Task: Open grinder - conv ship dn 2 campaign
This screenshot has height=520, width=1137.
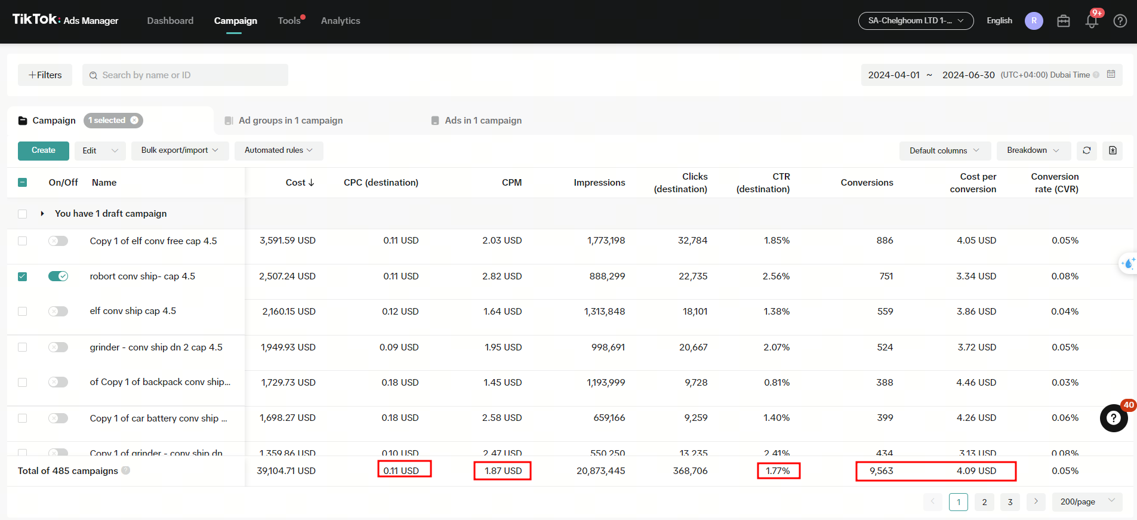Action: click(156, 347)
